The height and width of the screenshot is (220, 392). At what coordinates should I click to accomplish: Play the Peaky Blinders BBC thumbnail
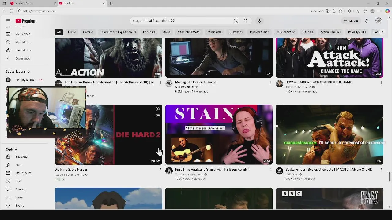[330, 199]
